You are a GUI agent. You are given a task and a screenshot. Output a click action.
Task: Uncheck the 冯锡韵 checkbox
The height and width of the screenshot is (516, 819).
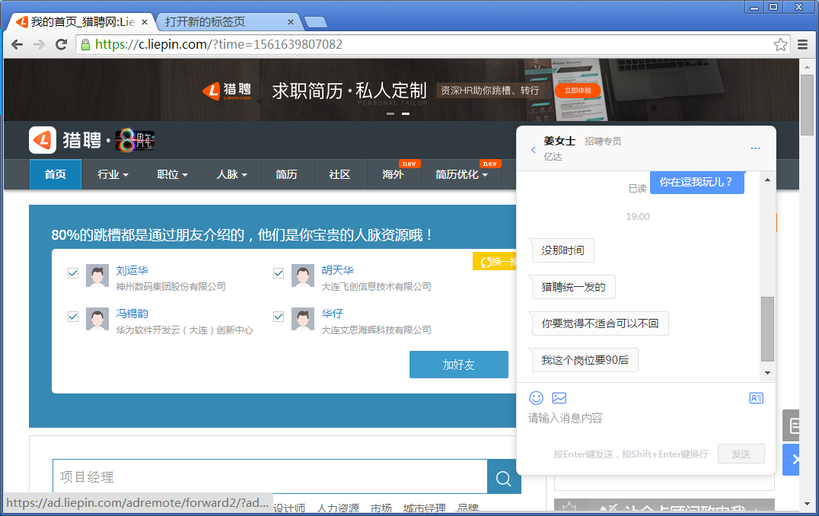pos(73,317)
